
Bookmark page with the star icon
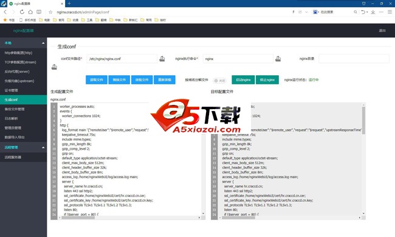[50, 12]
